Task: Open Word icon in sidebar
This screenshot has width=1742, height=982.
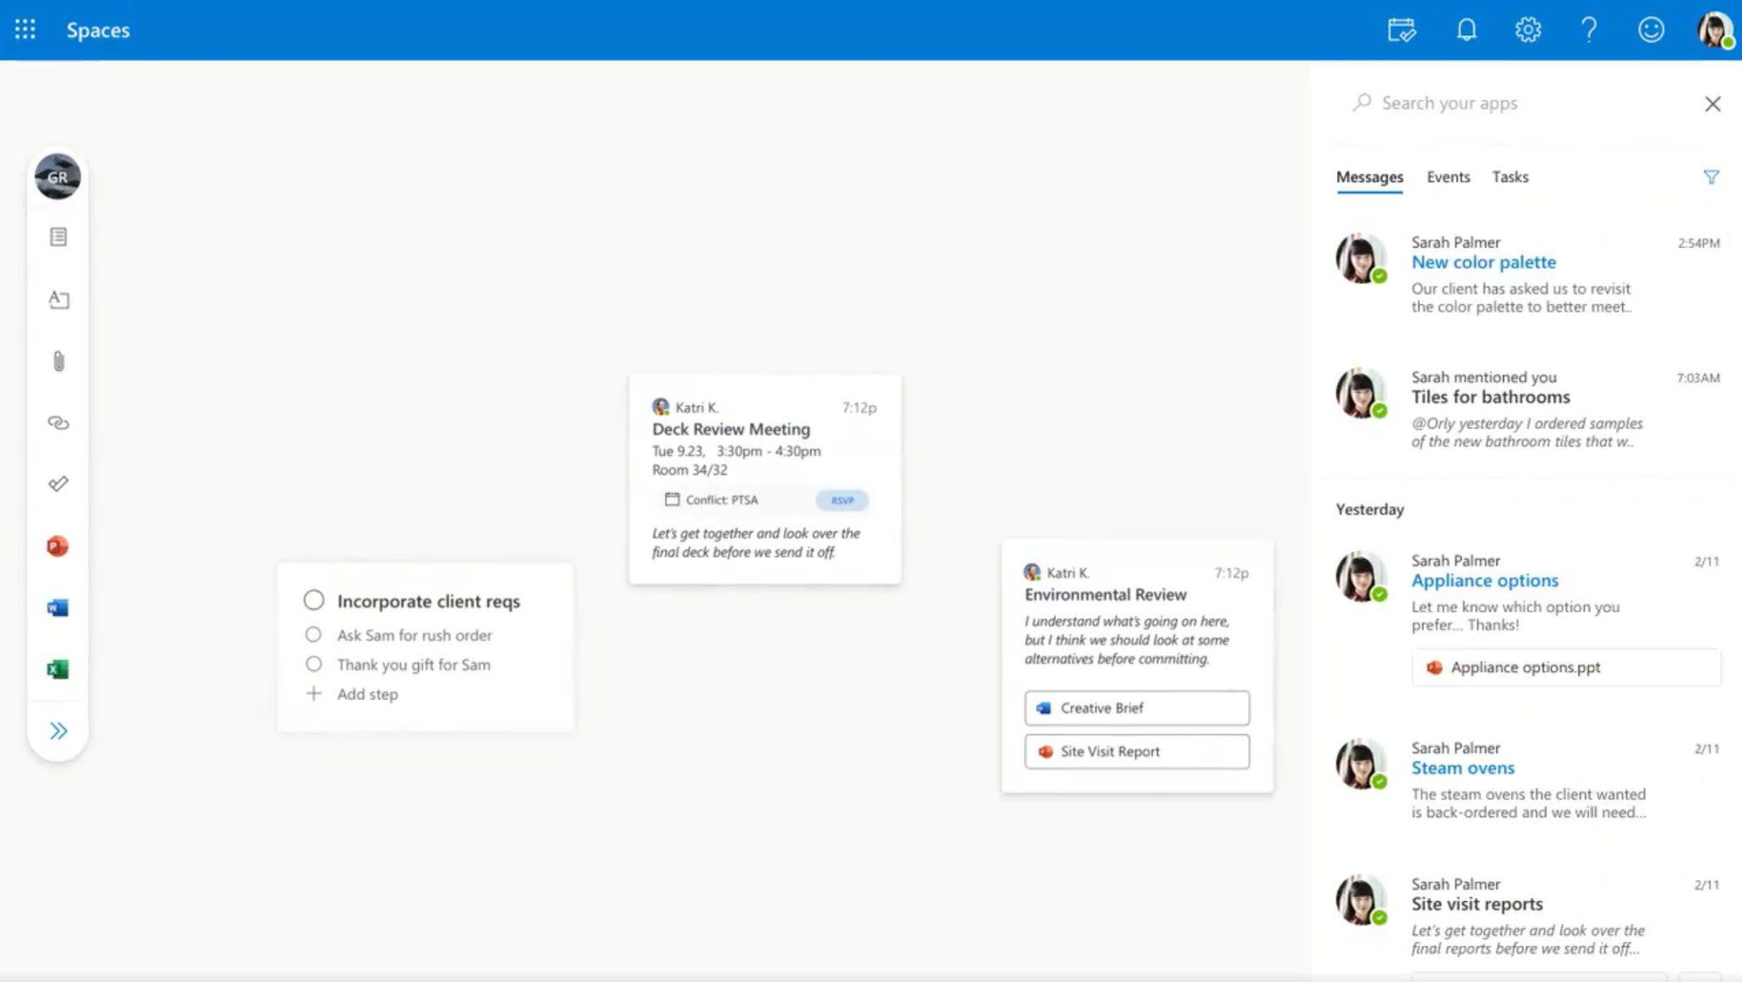Action: pos(58,608)
